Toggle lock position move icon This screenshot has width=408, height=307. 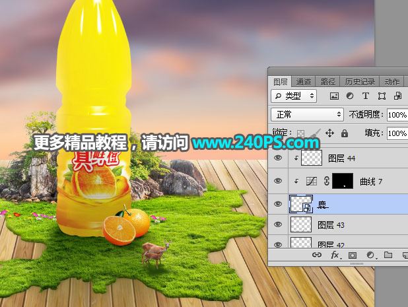coord(329,133)
